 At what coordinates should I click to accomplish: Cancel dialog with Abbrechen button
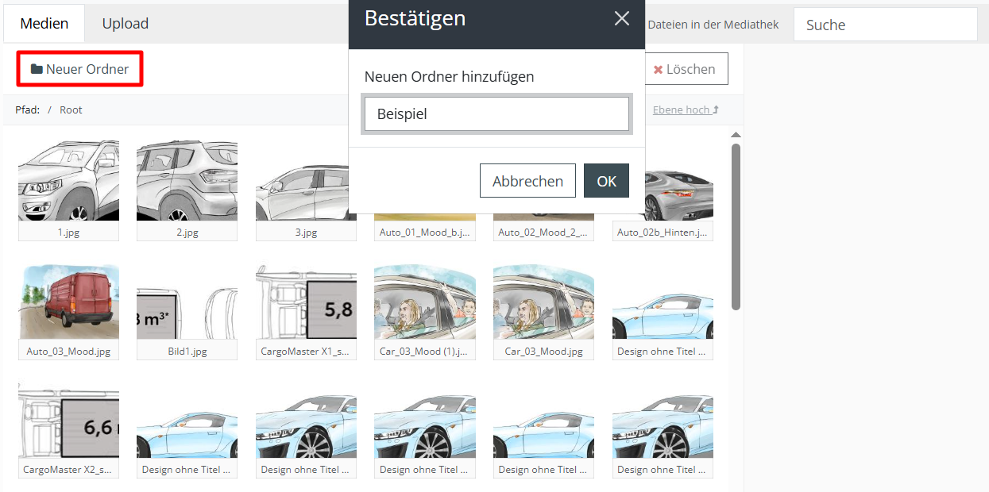coord(527,181)
